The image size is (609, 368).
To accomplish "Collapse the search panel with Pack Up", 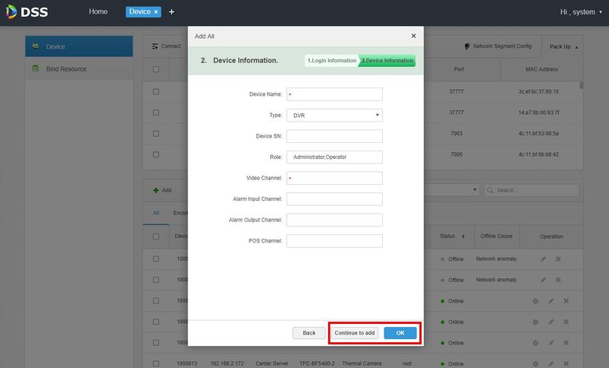I will pyautogui.click(x=563, y=46).
